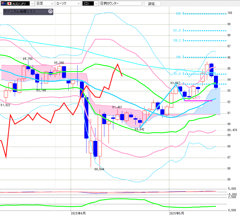The image size is (240, 215).
Task: Click the 89.470 price axis value
Action: 232,130
